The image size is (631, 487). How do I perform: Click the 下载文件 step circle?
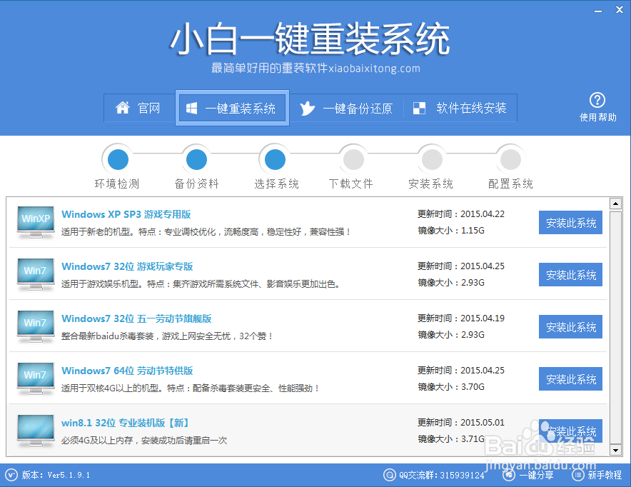pyautogui.click(x=353, y=160)
